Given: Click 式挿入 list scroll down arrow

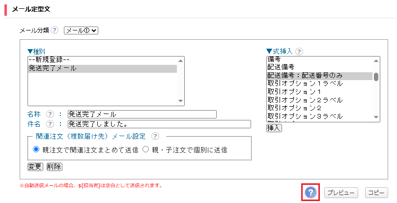Looking at the screenshot, I should (x=376, y=117).
